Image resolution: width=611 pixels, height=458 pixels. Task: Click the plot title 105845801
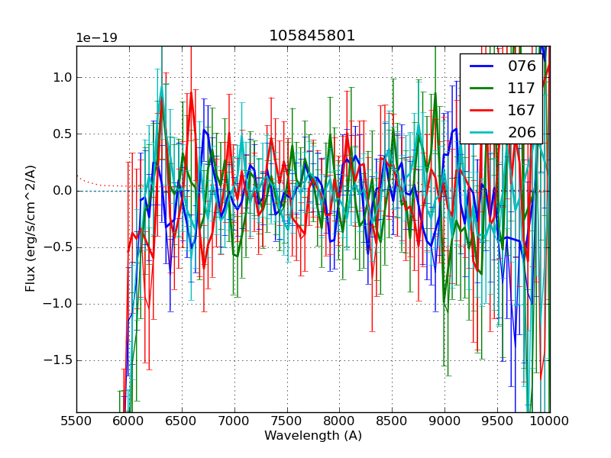(312, 36)
